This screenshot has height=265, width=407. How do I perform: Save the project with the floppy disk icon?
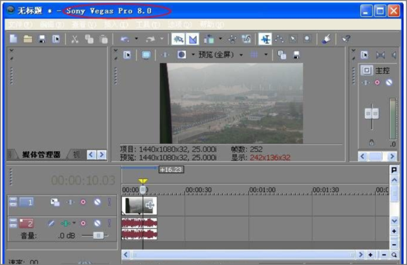pos(42,39)
